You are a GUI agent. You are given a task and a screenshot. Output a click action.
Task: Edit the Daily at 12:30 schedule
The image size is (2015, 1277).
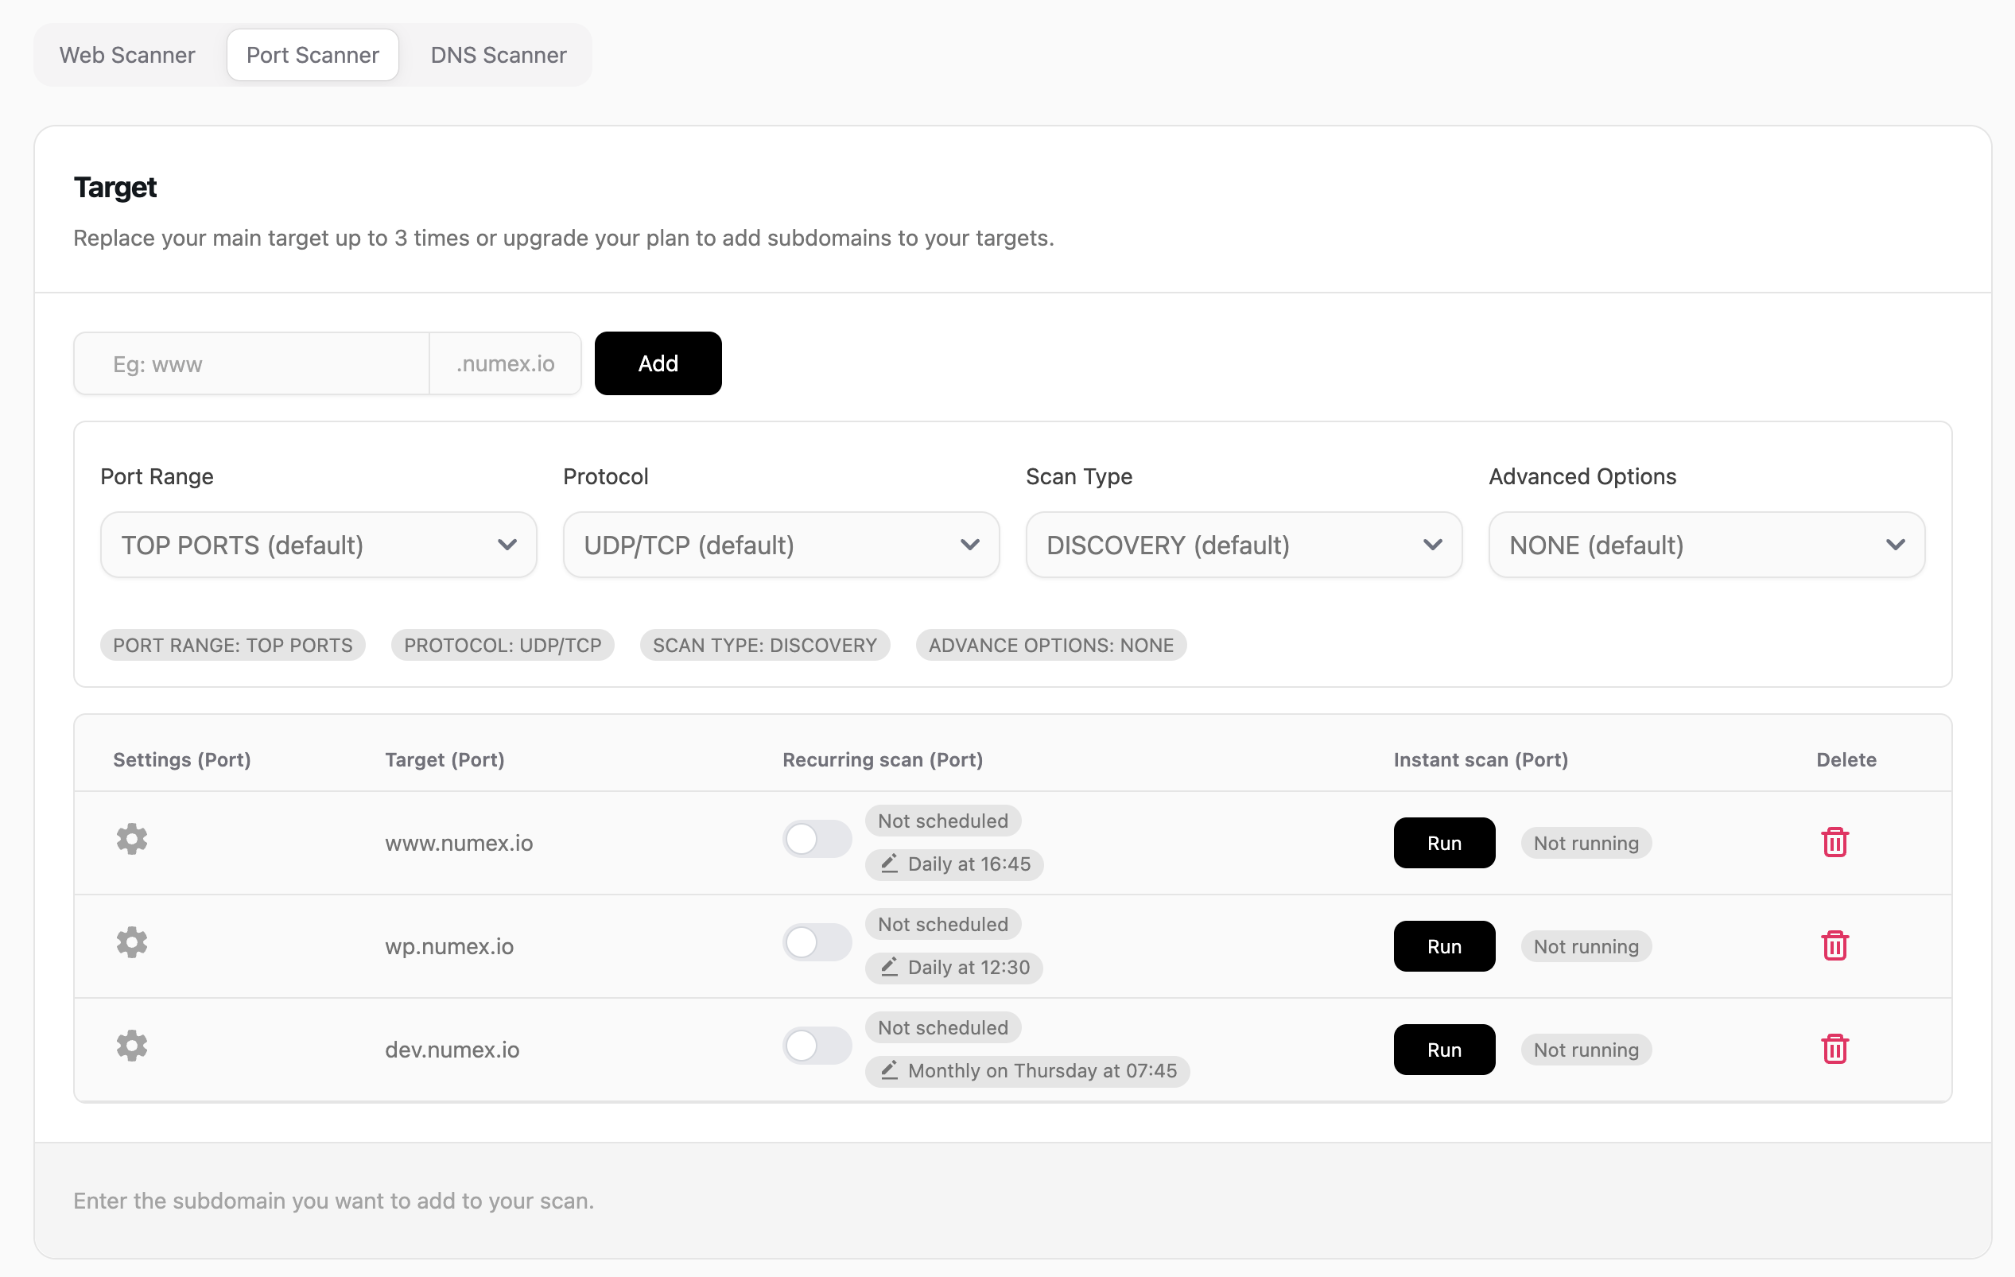(954, 968)
